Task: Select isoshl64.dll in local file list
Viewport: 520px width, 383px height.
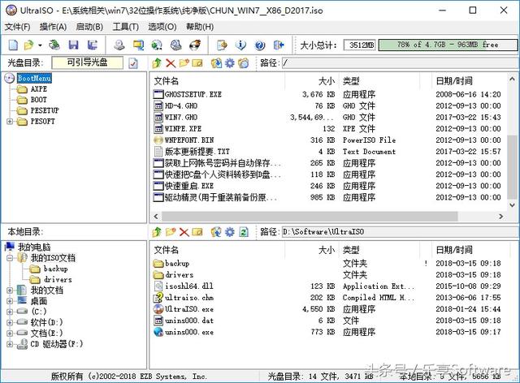Action: point(189,286)
